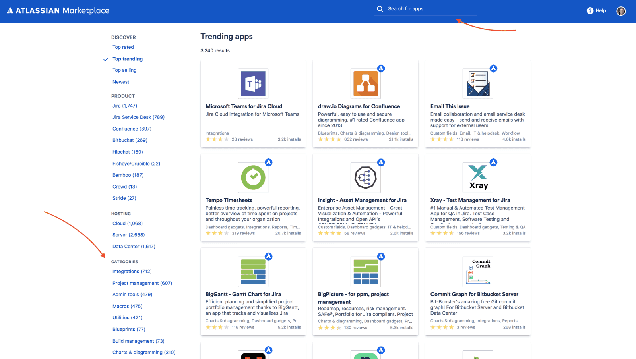This screenshot has width=636, height=359.
Task: Click the 28 reviews star rating
Action: 217,139
